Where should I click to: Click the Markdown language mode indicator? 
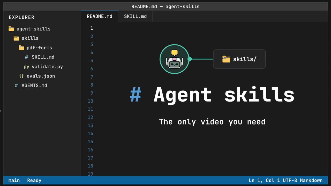[311, 180]
